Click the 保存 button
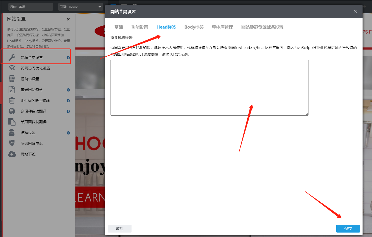This screenshot has width=372, height=237. pyautogui.click(x=348, y=229)
